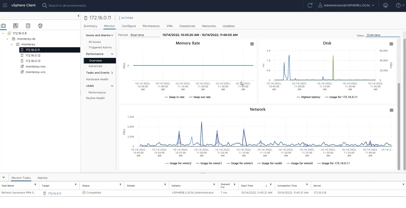Filter by Target column
Screen dimensions: 406x208
pos(76,185)
